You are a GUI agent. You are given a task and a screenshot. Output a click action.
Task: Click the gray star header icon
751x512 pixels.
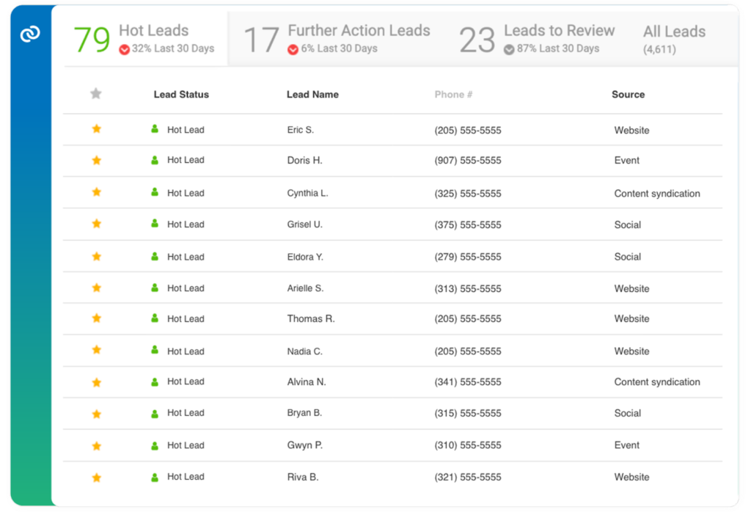[95, 94]
